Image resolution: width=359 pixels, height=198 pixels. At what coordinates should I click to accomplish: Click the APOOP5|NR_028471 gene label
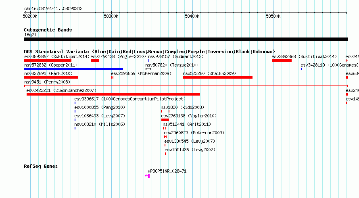click(167, 171)
